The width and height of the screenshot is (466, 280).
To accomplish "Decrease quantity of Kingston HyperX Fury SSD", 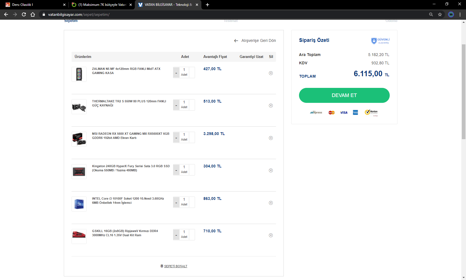I will pos(176,170).
